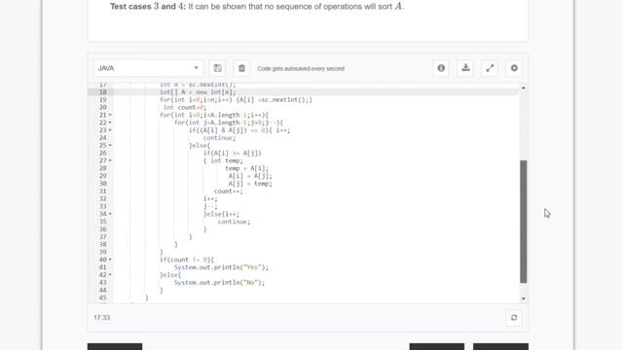Click the trash icon to reset code
The image size is (623, 350).
[241, 68]
